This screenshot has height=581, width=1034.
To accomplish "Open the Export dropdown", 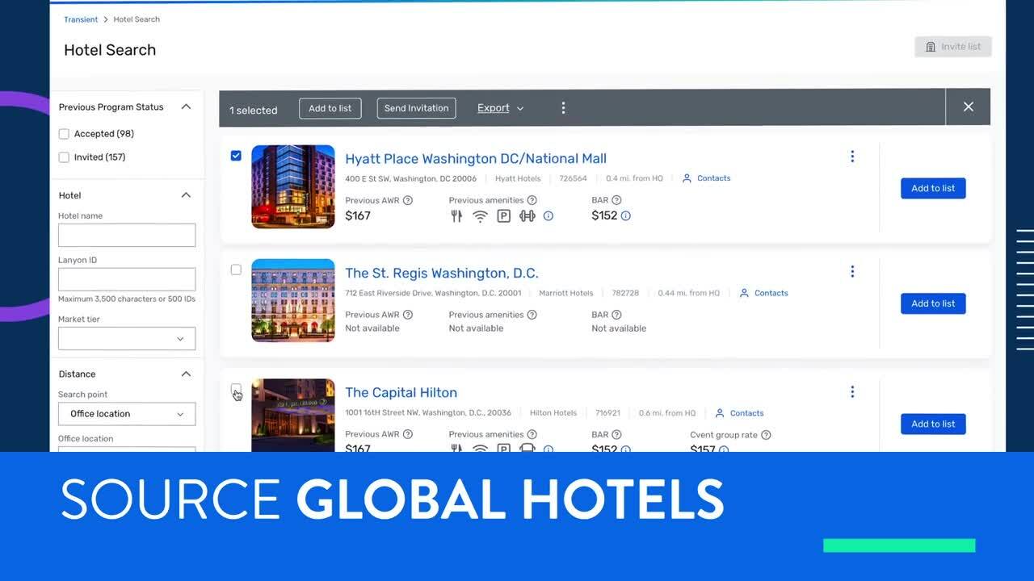I will point(500,108).
